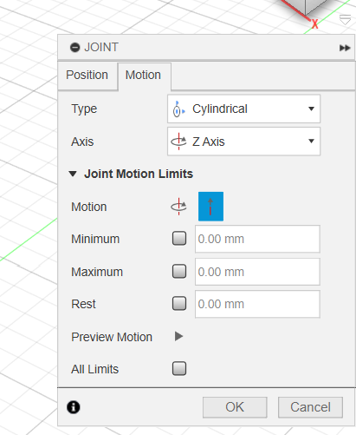Confirm the joint with OK button
The width and height of the screenshot is (356, 435).
[x=235, y=407]
